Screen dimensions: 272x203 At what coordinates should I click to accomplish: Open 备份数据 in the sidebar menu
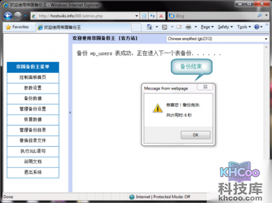click(x=33, y=99)
